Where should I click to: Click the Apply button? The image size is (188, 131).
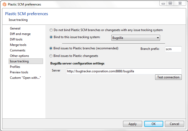coord(132,124)
